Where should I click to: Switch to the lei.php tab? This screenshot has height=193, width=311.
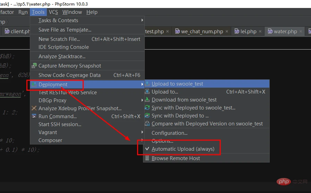[x=248, y=32]
